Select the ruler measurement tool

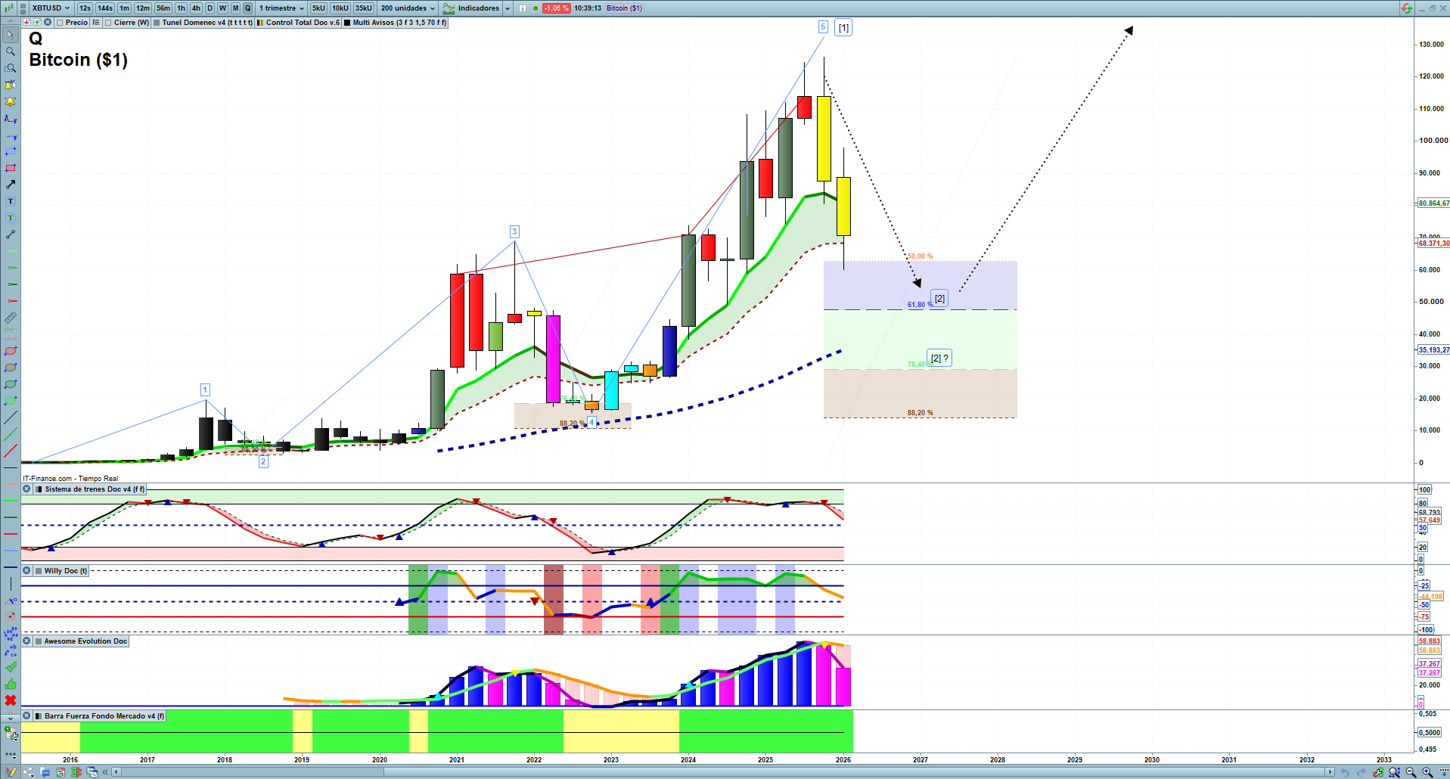pos(11,318)
